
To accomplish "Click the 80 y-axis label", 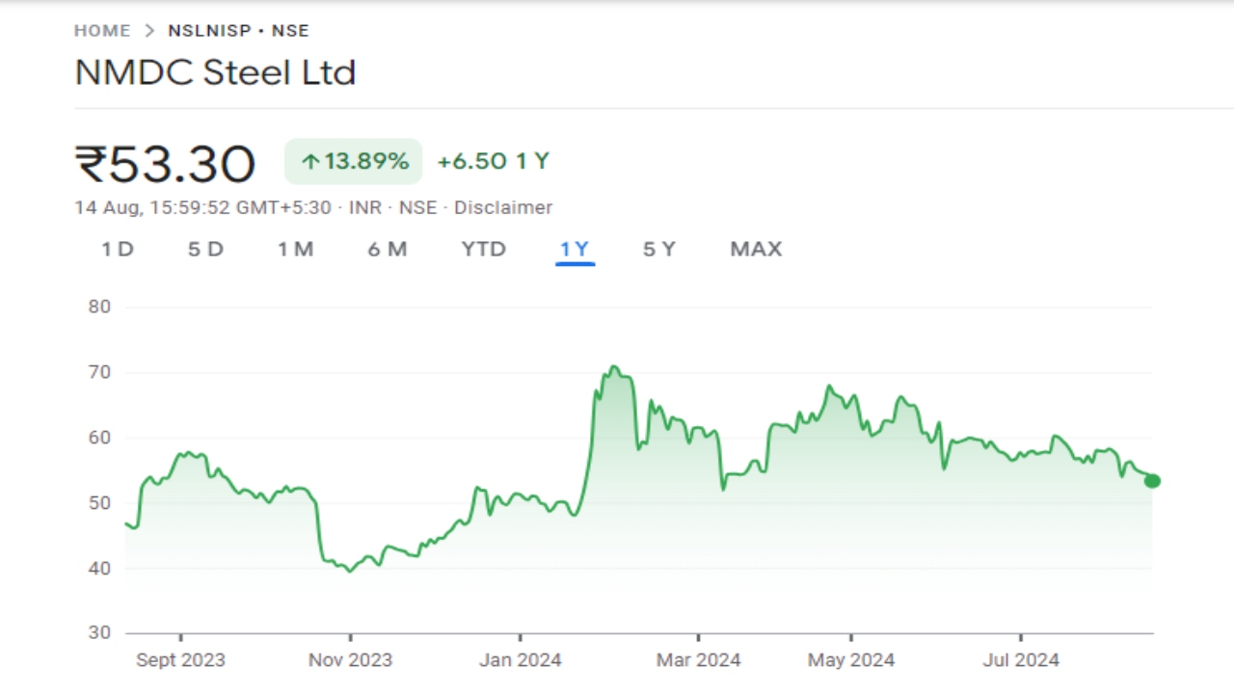I will pos(100,307).
